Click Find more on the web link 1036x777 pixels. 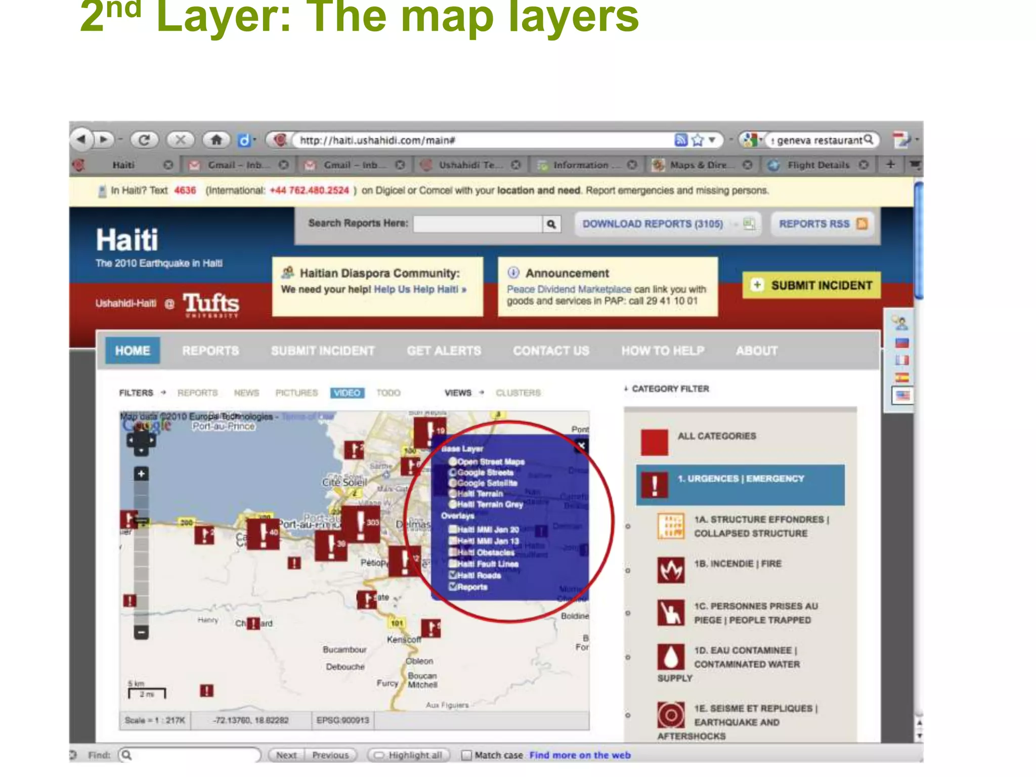[580, 755]
